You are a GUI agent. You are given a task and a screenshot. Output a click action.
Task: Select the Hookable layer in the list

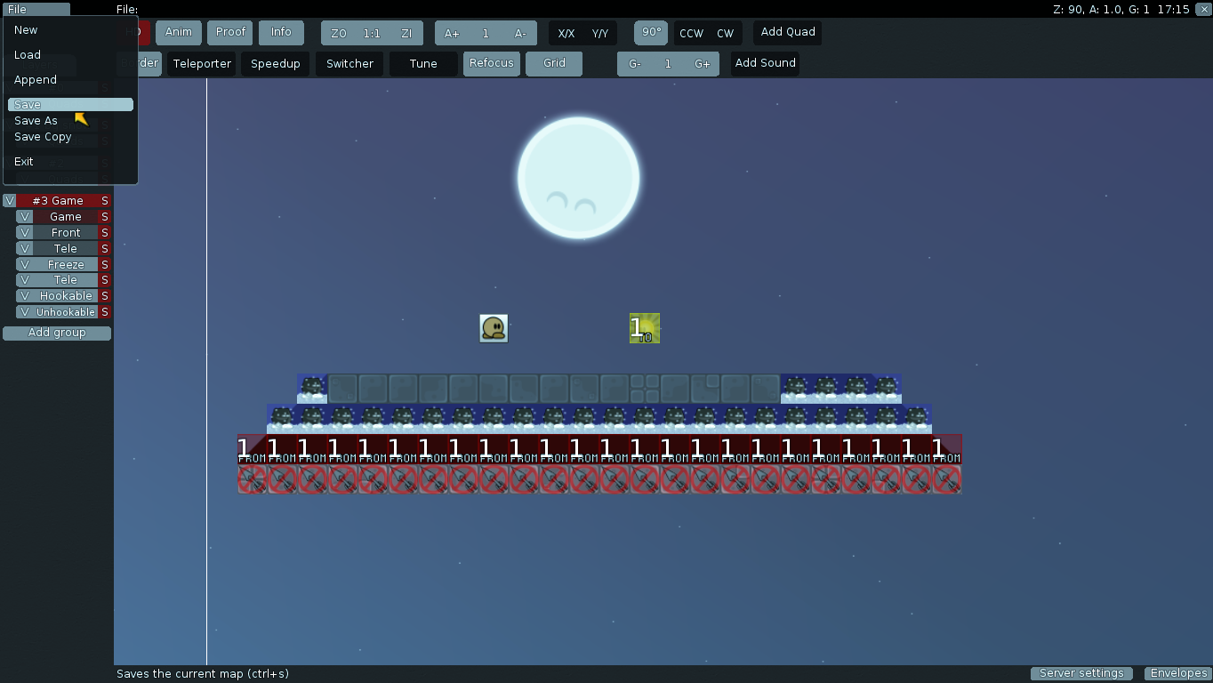[x=66, y=296]
